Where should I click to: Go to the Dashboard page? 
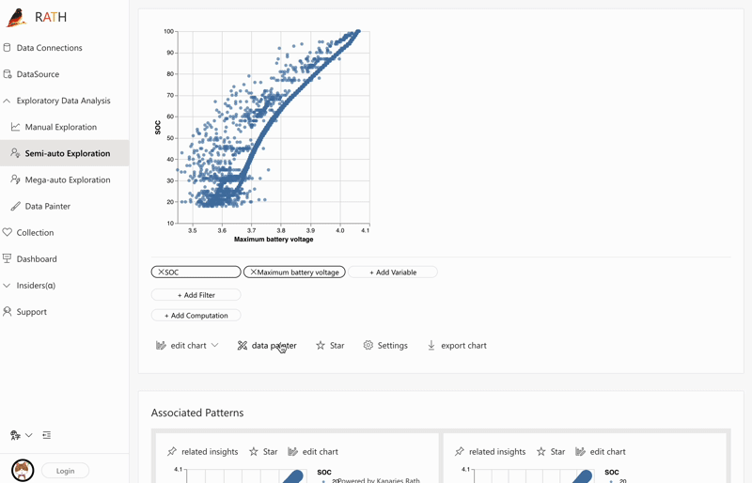coord(37,258)
